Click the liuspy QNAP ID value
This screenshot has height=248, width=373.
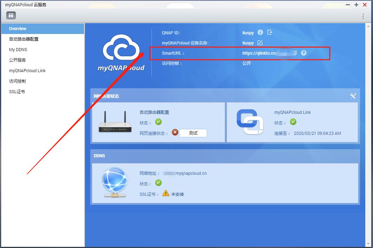[x=248, y=33]
